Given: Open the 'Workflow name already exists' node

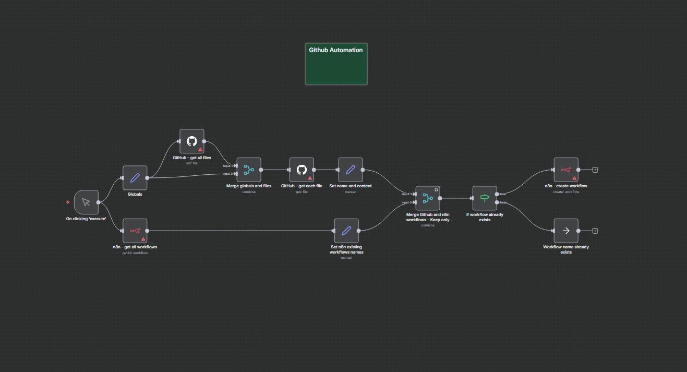Looking at the screenshot, I should point(566,231).
